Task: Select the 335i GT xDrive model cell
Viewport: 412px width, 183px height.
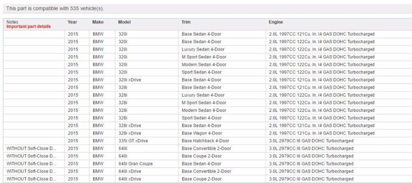Action: coord(133,141)
